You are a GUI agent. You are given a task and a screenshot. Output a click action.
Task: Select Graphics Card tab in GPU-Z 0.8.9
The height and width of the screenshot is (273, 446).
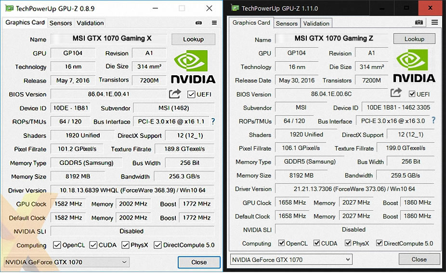coord(25,23)
